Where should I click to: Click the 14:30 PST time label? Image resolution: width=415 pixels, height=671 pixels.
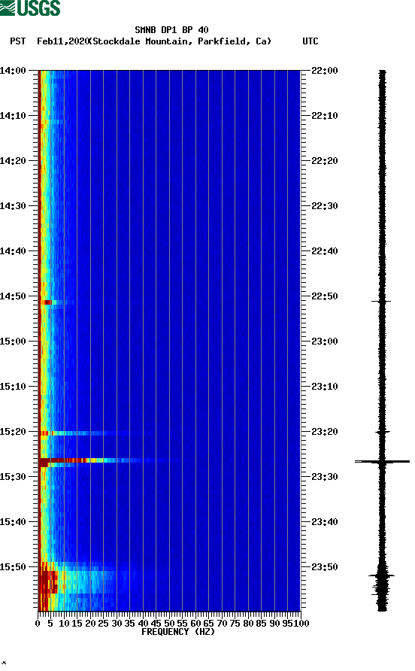tap(13, 206)
